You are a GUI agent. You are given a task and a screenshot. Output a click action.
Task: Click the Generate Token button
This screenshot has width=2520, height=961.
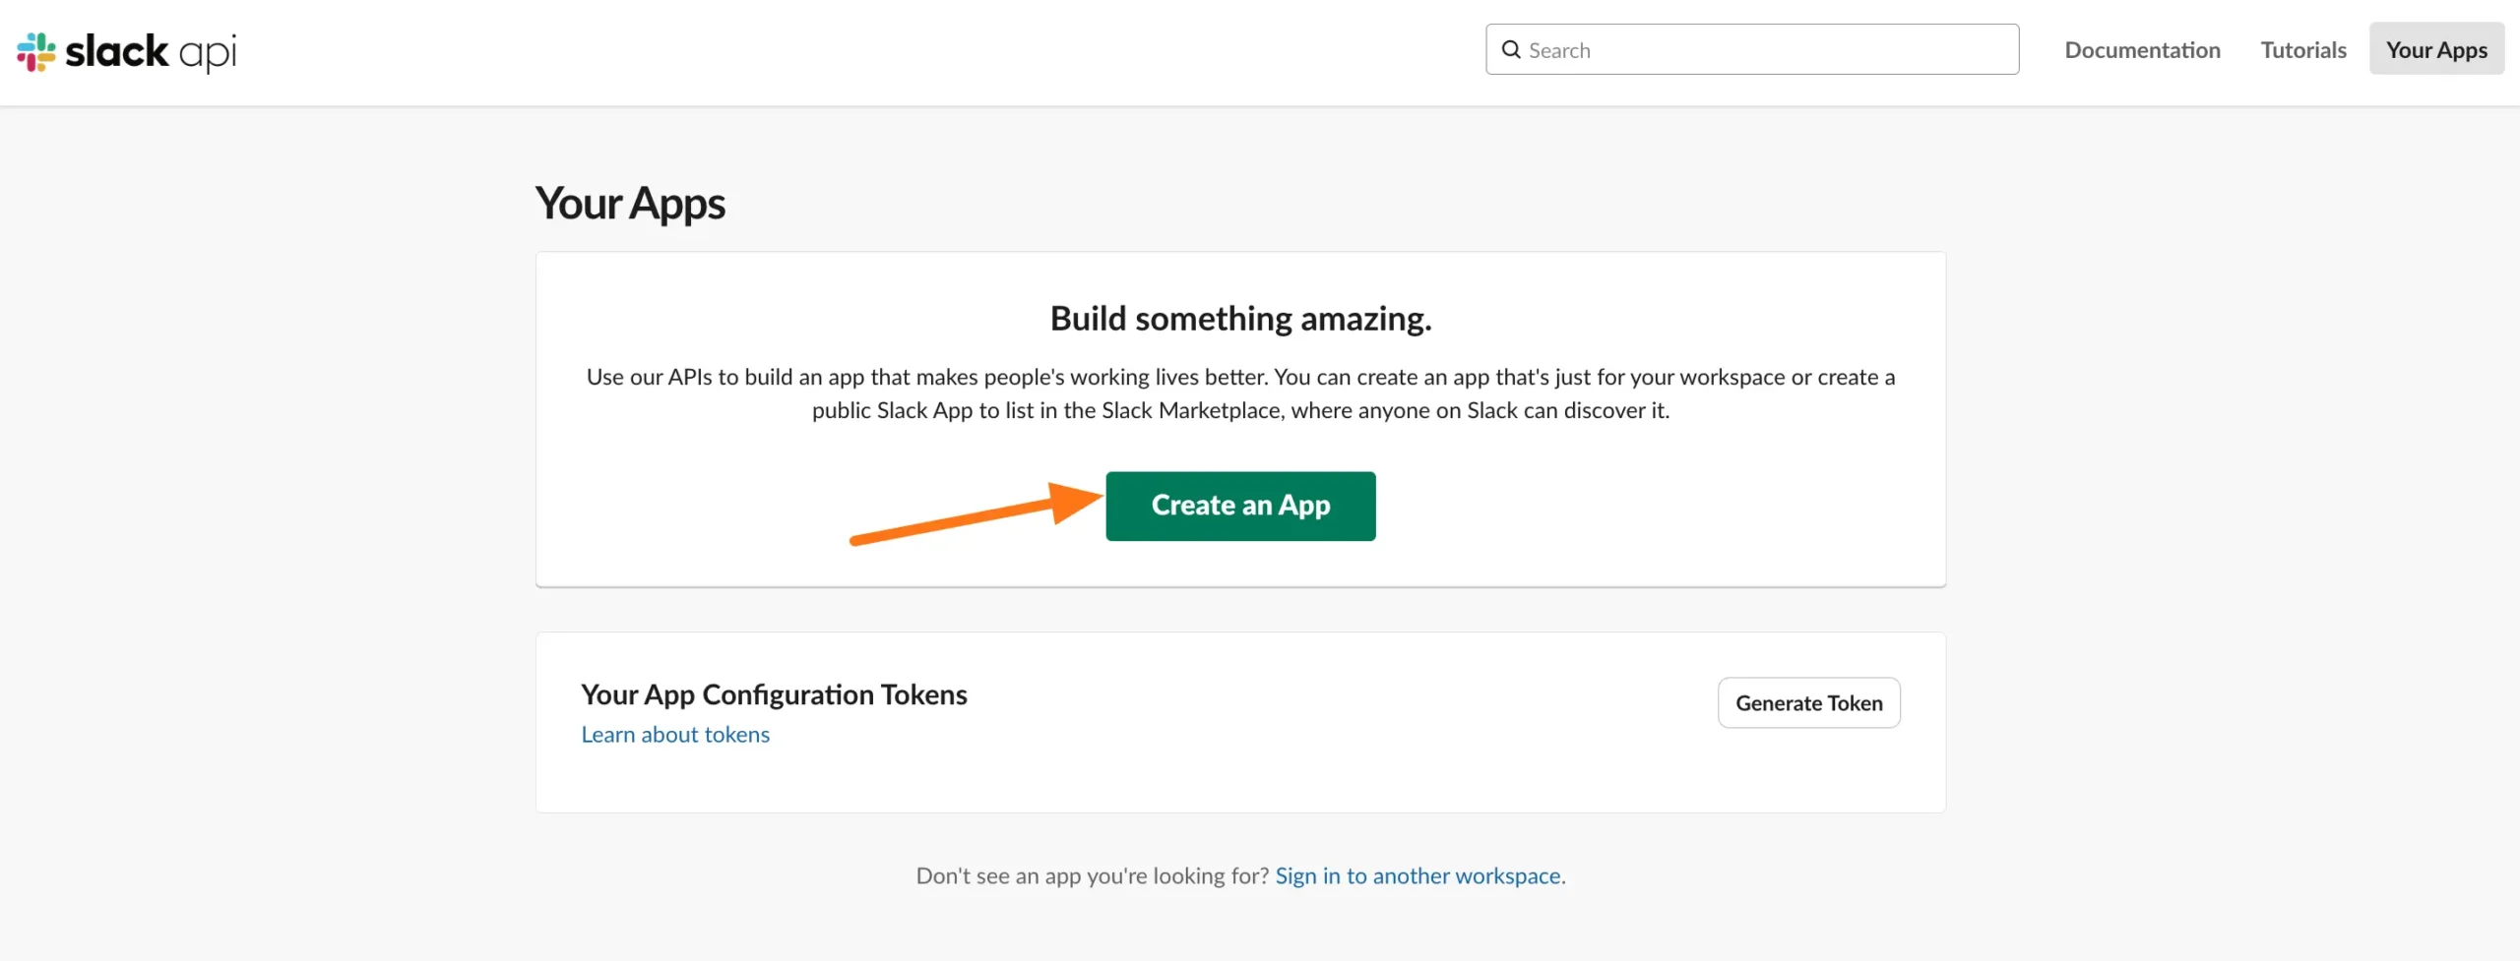pos(1807,703)
